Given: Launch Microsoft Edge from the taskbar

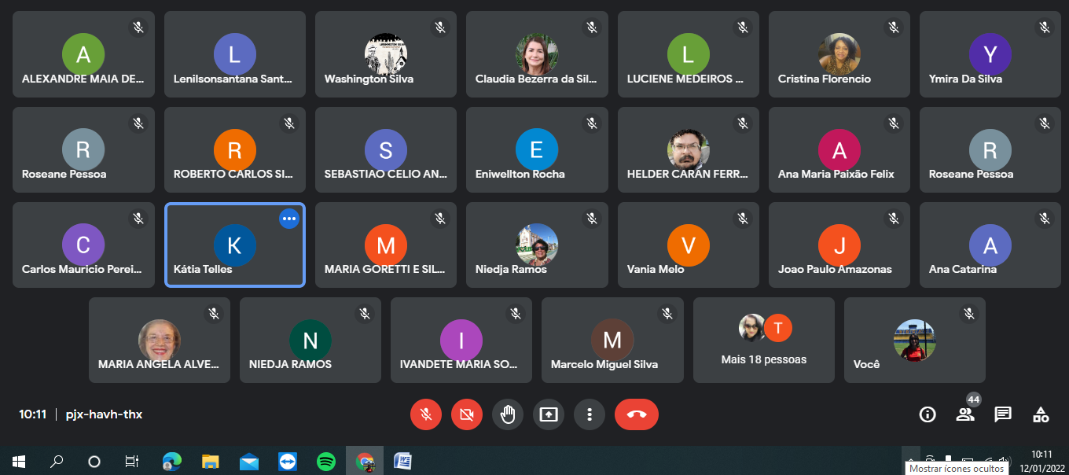Looking at the screenshot, I should pos(171,461).
